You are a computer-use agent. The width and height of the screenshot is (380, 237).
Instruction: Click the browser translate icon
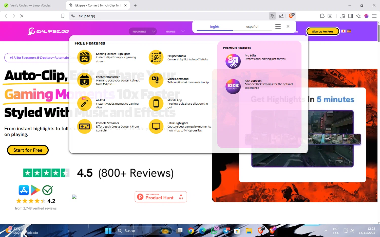point(272,16)
